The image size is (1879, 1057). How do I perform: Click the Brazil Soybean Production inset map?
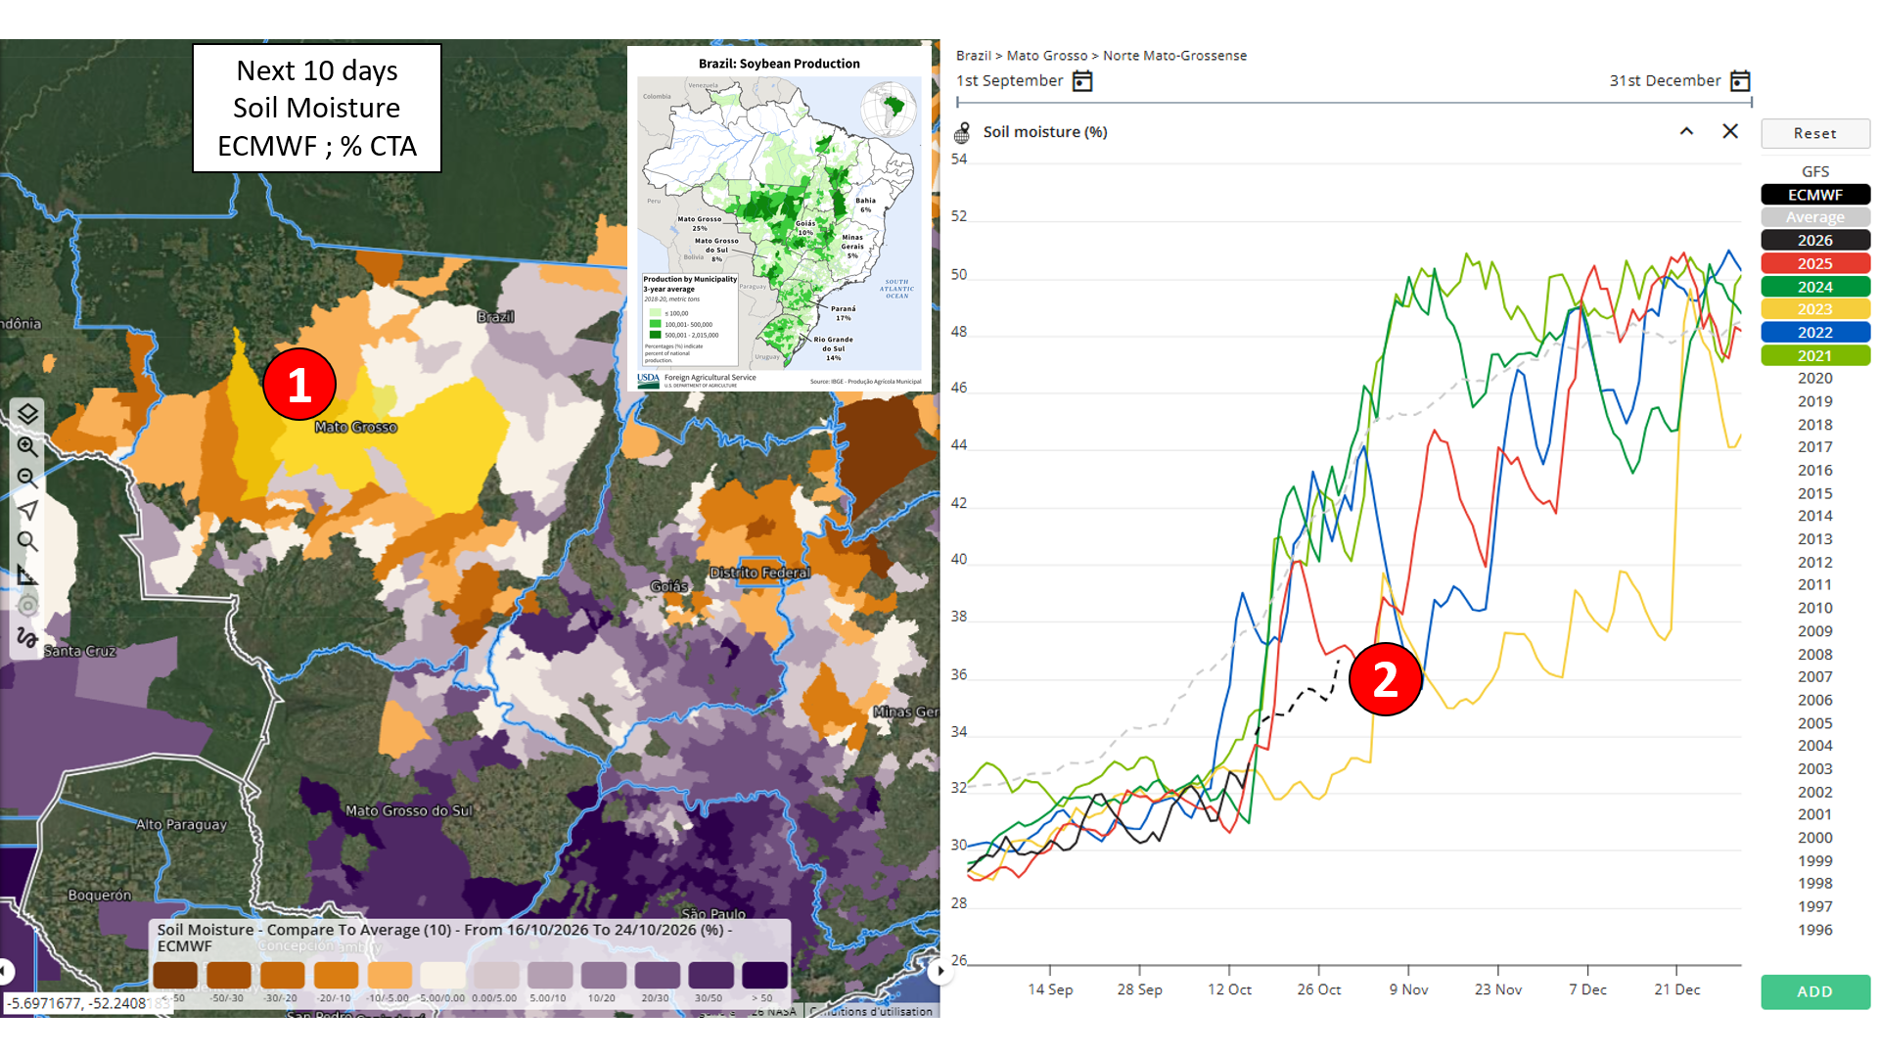click(x=779, y=219)
